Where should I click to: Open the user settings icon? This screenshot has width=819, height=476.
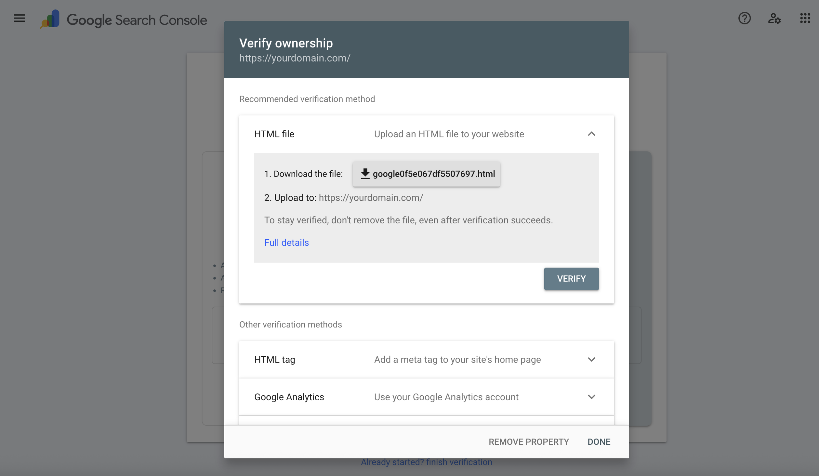(x=774, y=19)
